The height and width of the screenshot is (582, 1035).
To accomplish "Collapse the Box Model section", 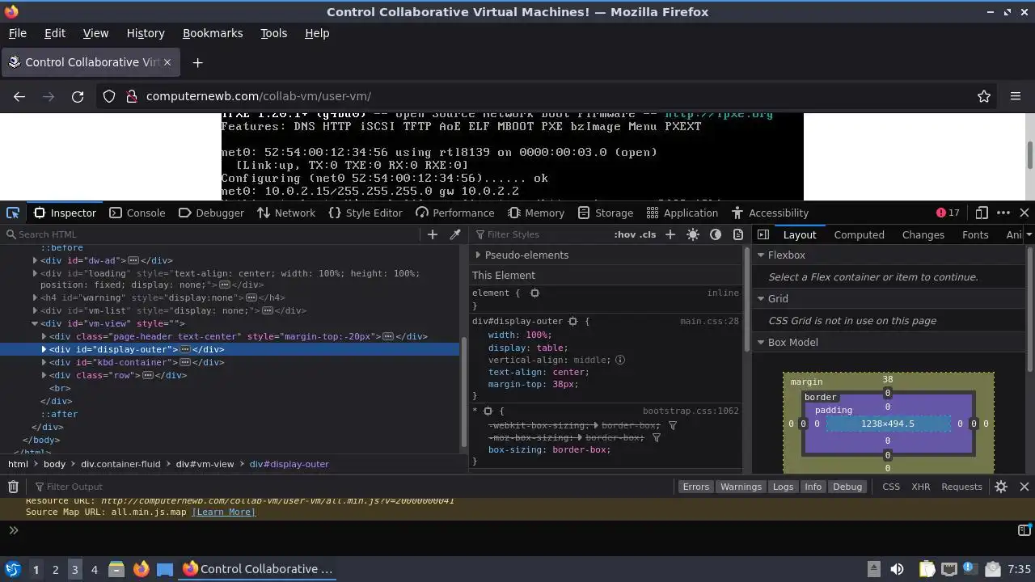I will [x=761, y=342].
